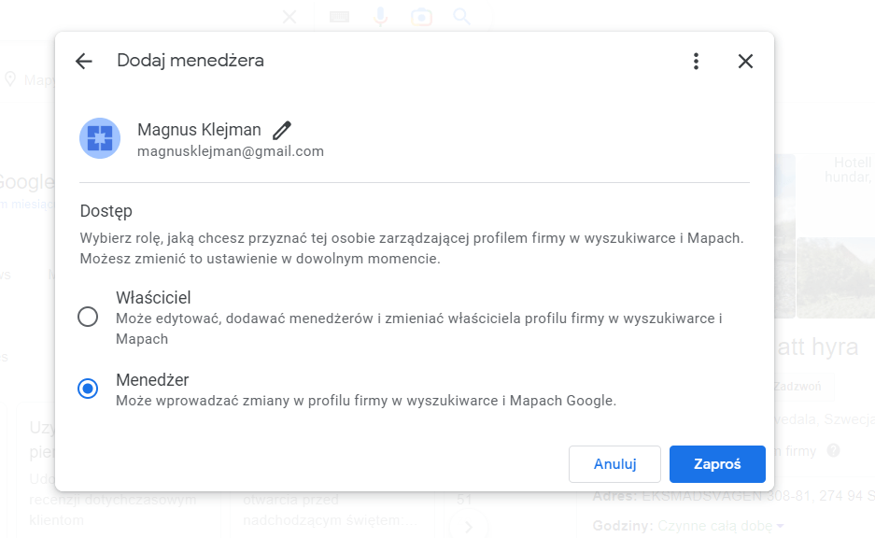
Task: Expand the Godziny hours dropdown arrow in background
Action: point(780,526)
